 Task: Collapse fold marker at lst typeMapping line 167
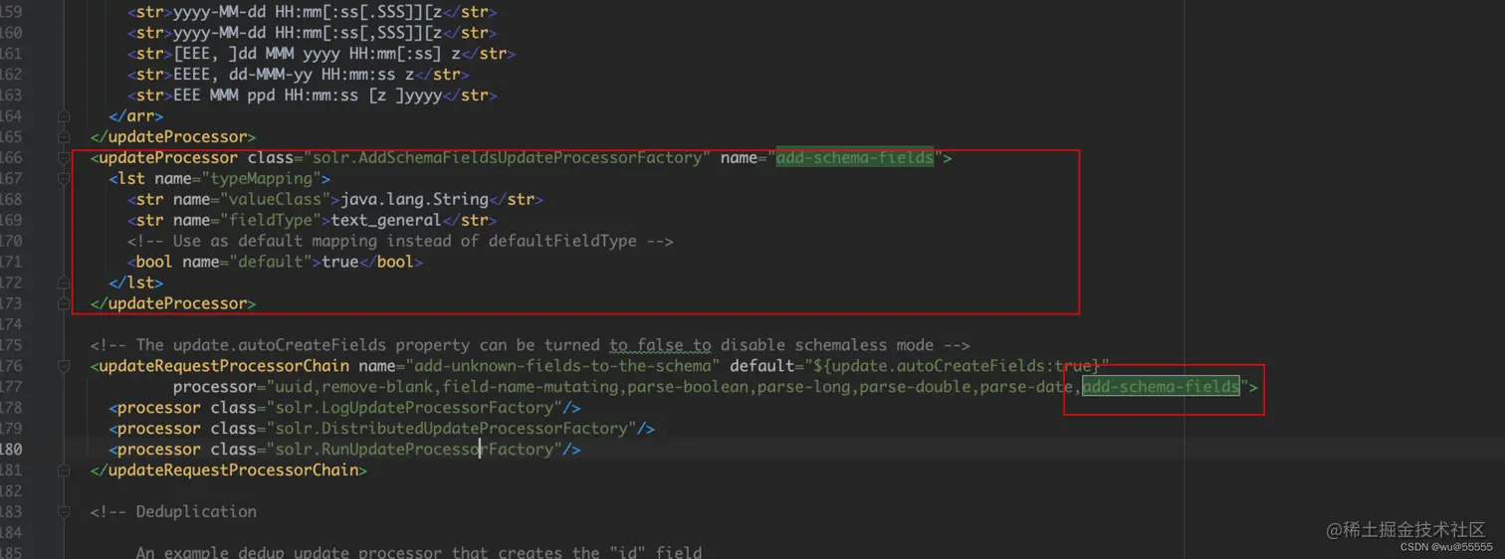coord(64,179)
